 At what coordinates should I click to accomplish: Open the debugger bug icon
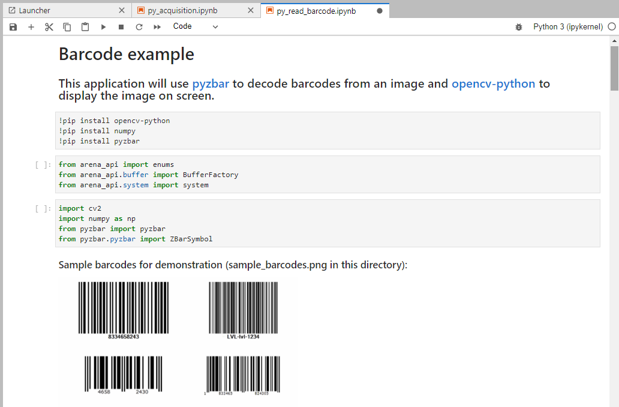tap(519, 27)
